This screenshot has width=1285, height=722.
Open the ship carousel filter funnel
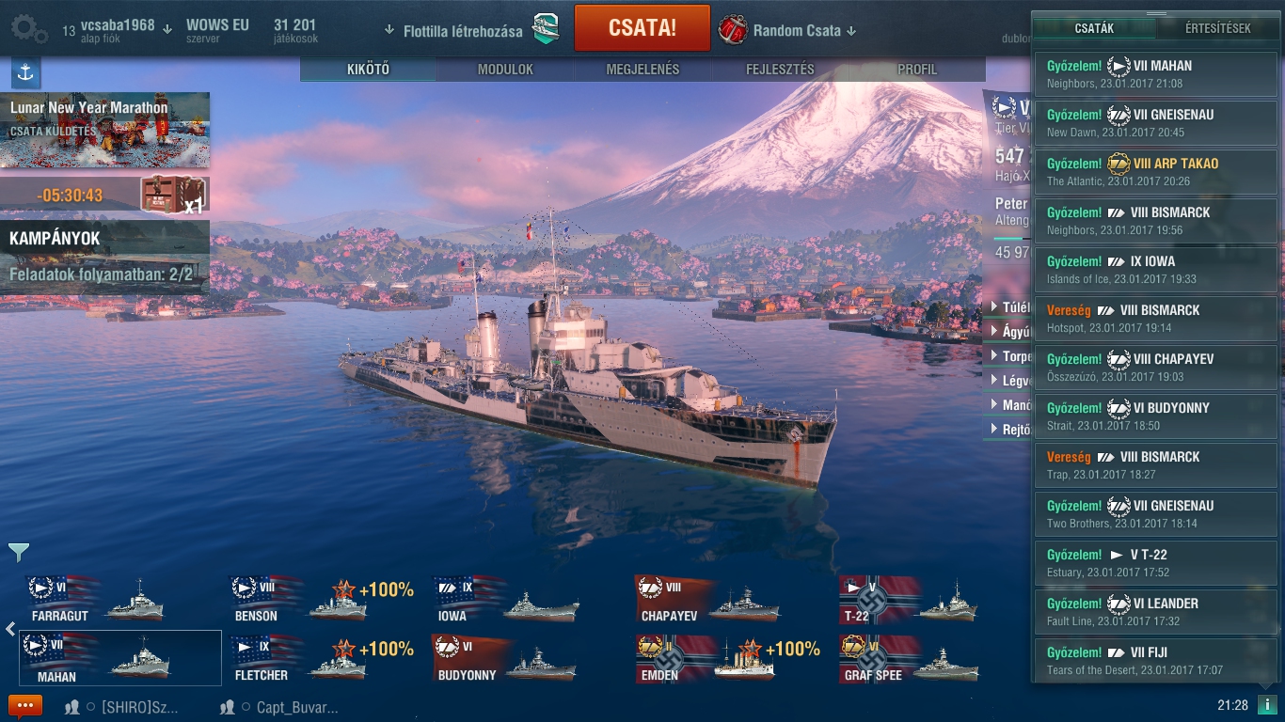[19, 552]
